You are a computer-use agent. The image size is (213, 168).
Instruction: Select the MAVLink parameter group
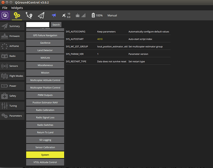click(45, 58)
